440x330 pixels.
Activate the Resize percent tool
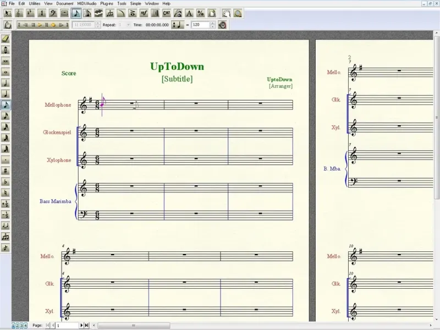(200, 13)
